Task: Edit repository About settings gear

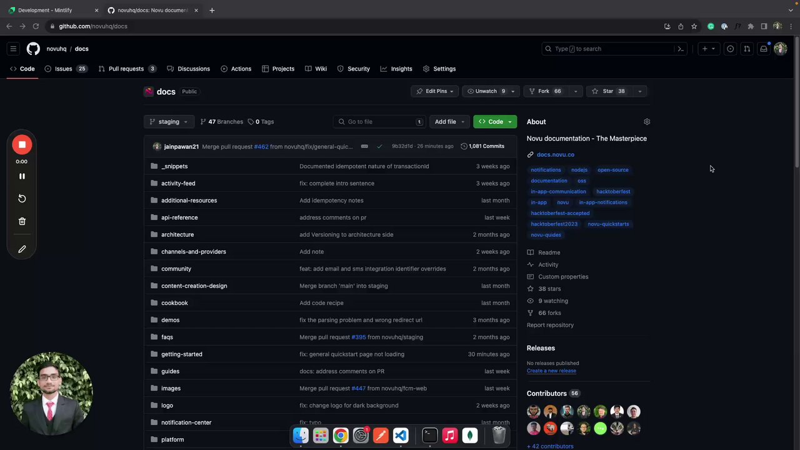Action: pyautogui.click(x=647, y=122)
